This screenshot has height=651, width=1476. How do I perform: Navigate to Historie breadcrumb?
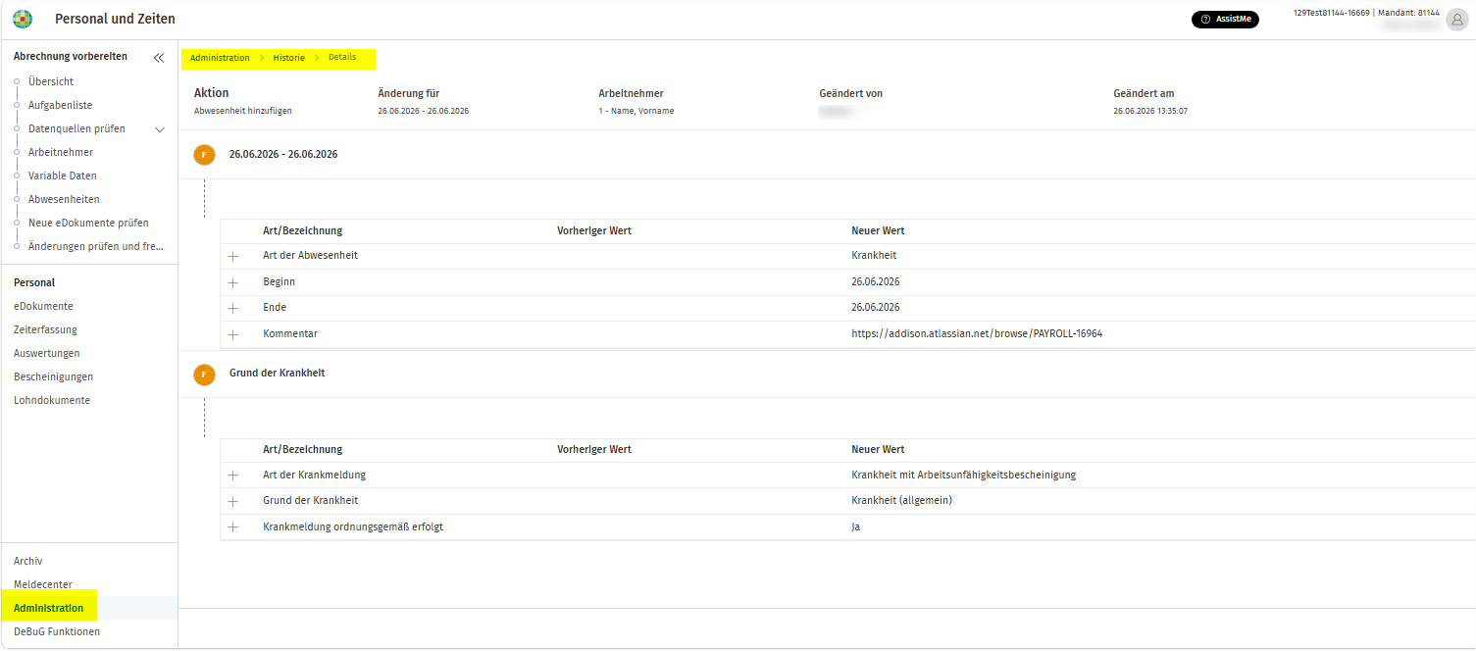(288, 58)
